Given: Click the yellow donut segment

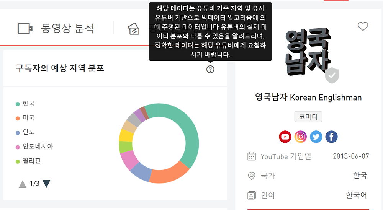Looking at the screenshot, I should [x=126, y=136].
